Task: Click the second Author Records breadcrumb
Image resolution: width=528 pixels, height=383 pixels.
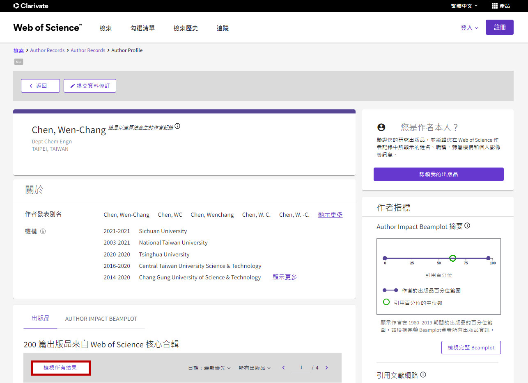Action: point(88,50)
